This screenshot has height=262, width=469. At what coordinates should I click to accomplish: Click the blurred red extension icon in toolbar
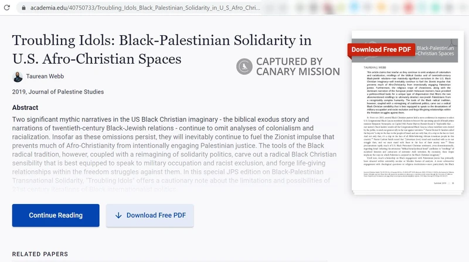click(x=408, y=8)
